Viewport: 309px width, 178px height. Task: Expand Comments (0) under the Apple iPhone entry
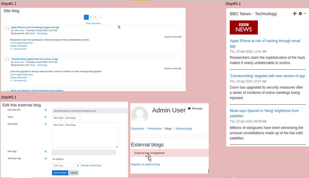coord(20,49)
